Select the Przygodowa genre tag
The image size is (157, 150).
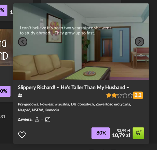pyautogui.click(x=28, y=104)
